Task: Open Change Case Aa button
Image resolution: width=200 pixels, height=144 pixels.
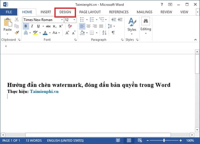Action: (x=55, y=33)
